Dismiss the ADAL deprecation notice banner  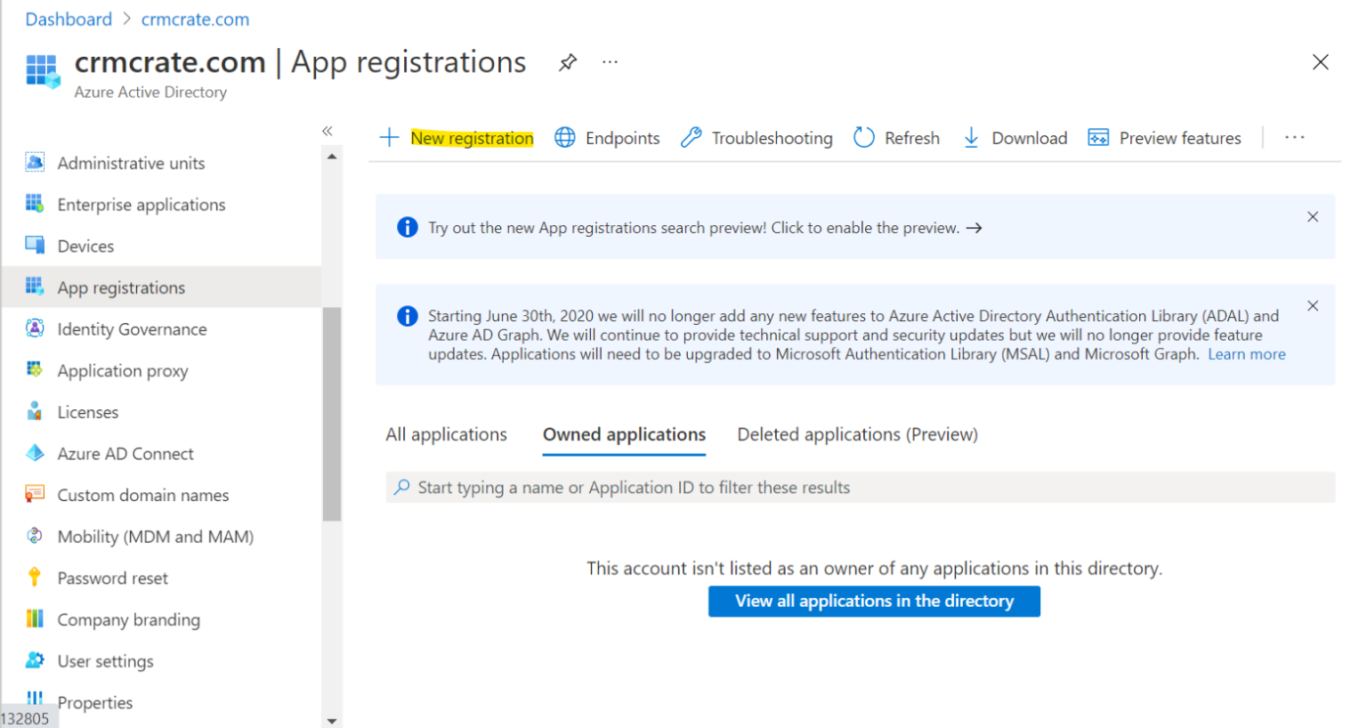point(1313,306)
